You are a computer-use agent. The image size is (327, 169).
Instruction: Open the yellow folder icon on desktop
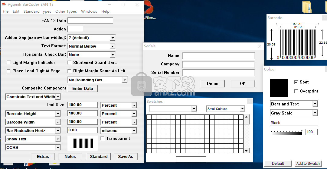pyautogui.click(x=307, y=7)
